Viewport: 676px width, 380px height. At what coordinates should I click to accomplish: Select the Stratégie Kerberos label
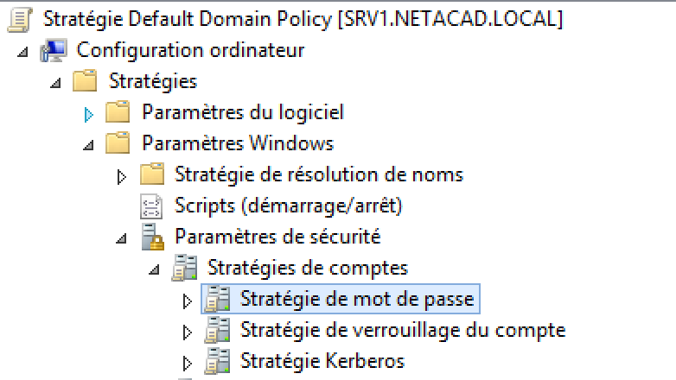point(322,360)
